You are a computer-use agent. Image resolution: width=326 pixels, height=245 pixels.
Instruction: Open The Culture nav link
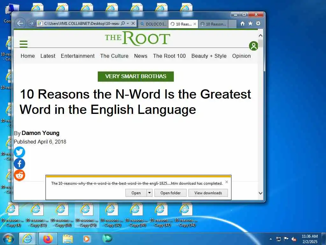point(114,56)
